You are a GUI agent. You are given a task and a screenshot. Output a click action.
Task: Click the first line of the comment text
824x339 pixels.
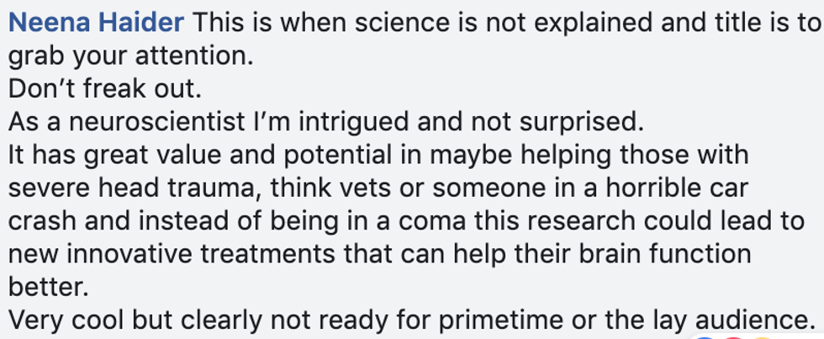coord(504,23)
